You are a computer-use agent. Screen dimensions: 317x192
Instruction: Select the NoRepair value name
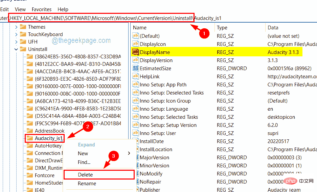click(151, 182)
